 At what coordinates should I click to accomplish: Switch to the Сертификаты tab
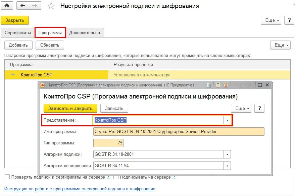click(x=18, y=33)
